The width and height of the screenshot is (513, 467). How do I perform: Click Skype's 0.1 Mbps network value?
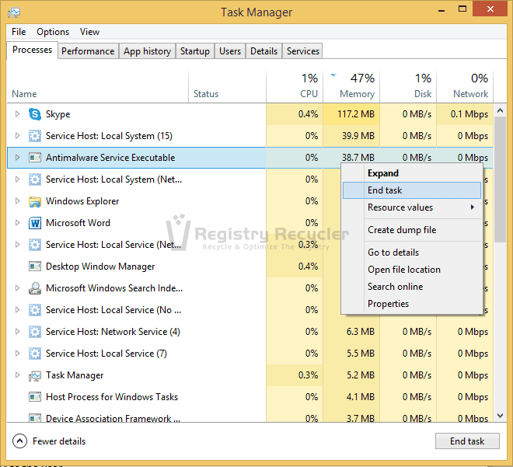tap(469, 114)
